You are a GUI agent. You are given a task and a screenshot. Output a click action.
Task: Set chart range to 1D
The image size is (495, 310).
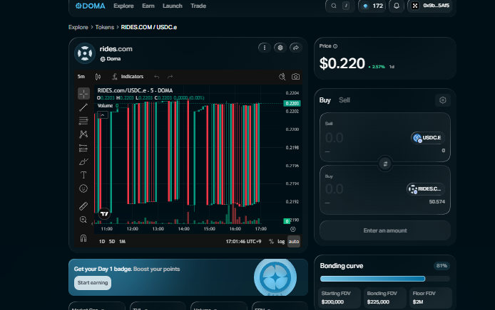click(x=102, y=242)
